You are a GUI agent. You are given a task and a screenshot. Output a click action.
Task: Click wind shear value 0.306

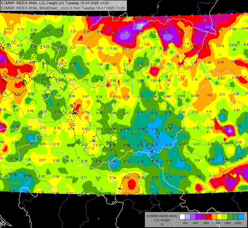(x=195, y=96)
